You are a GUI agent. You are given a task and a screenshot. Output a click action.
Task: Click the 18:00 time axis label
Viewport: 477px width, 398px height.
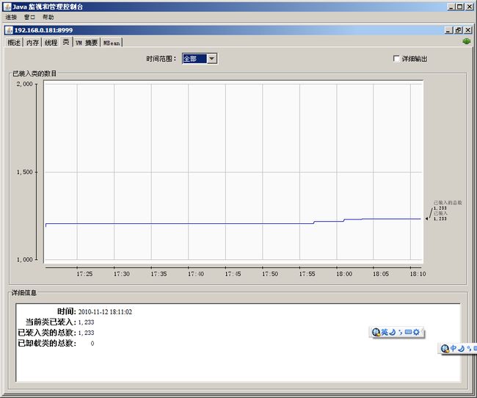[x=344, y=274]
